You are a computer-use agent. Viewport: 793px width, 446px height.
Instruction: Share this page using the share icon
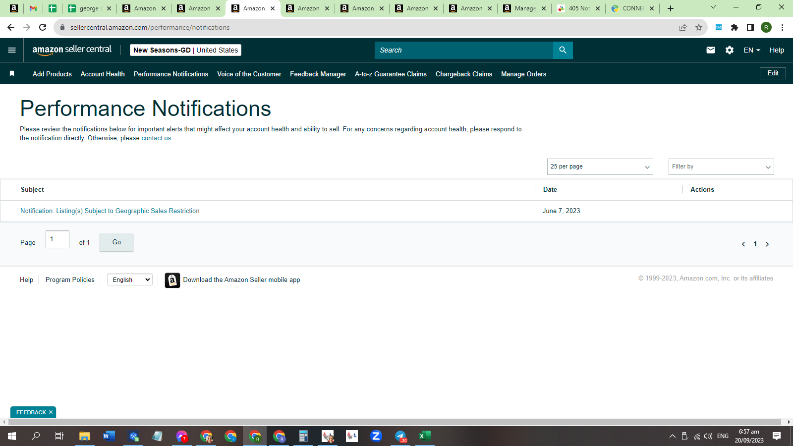point(683,27)
